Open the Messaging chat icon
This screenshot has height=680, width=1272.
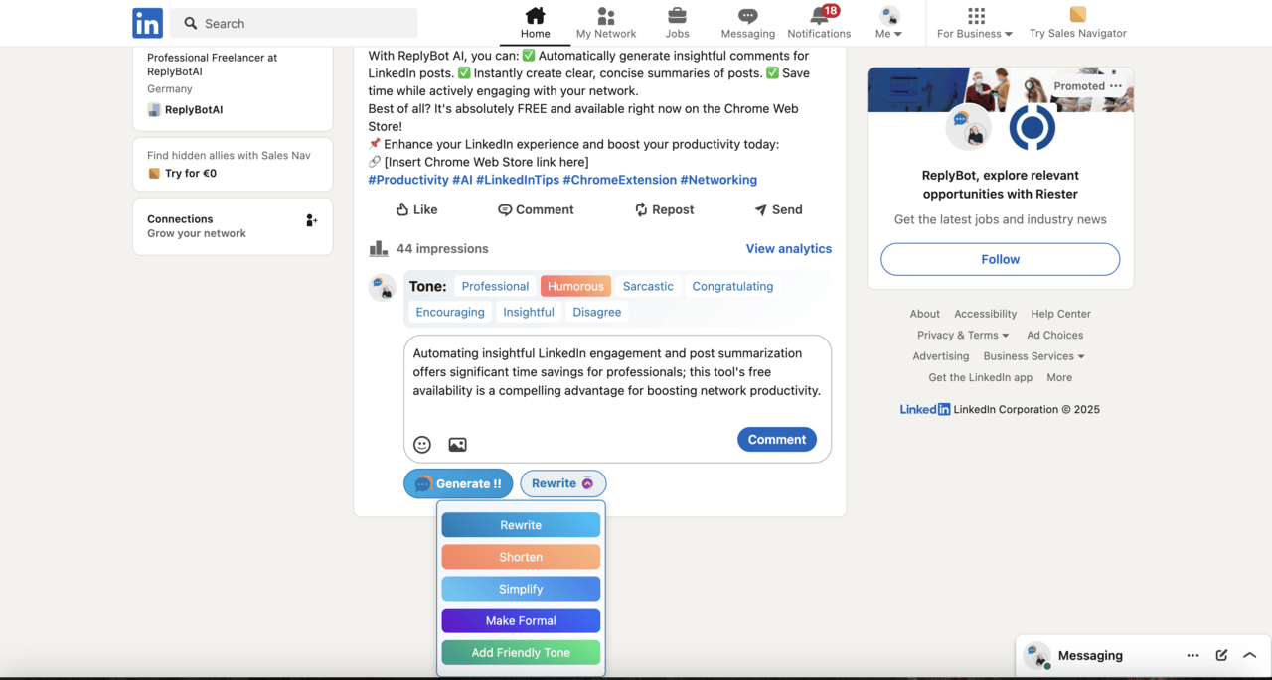(x=748, y=15)
